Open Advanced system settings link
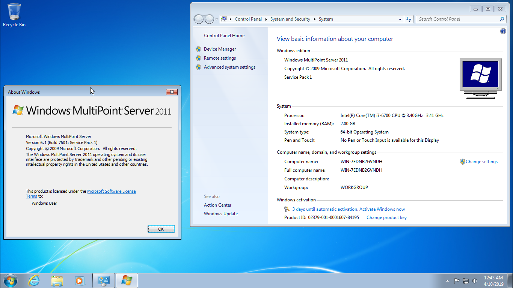Image resolution: width=513 pixels, height=288 pixels. [x=229, y=67]
